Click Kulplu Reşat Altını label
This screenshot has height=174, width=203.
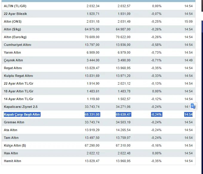tap(19, 76)
